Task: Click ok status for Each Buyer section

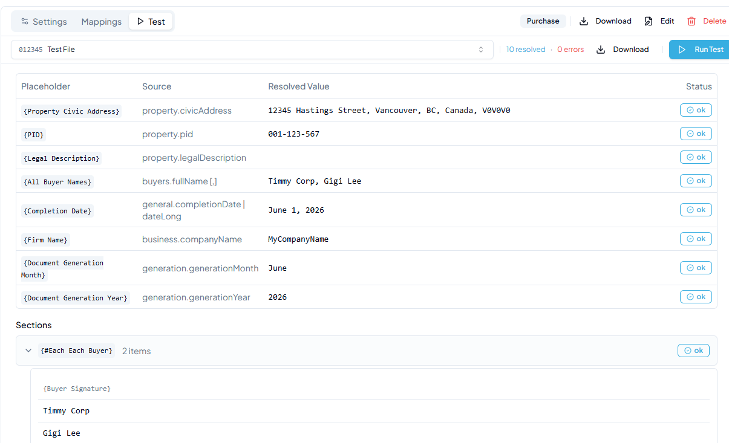Action: pos(693,351)
